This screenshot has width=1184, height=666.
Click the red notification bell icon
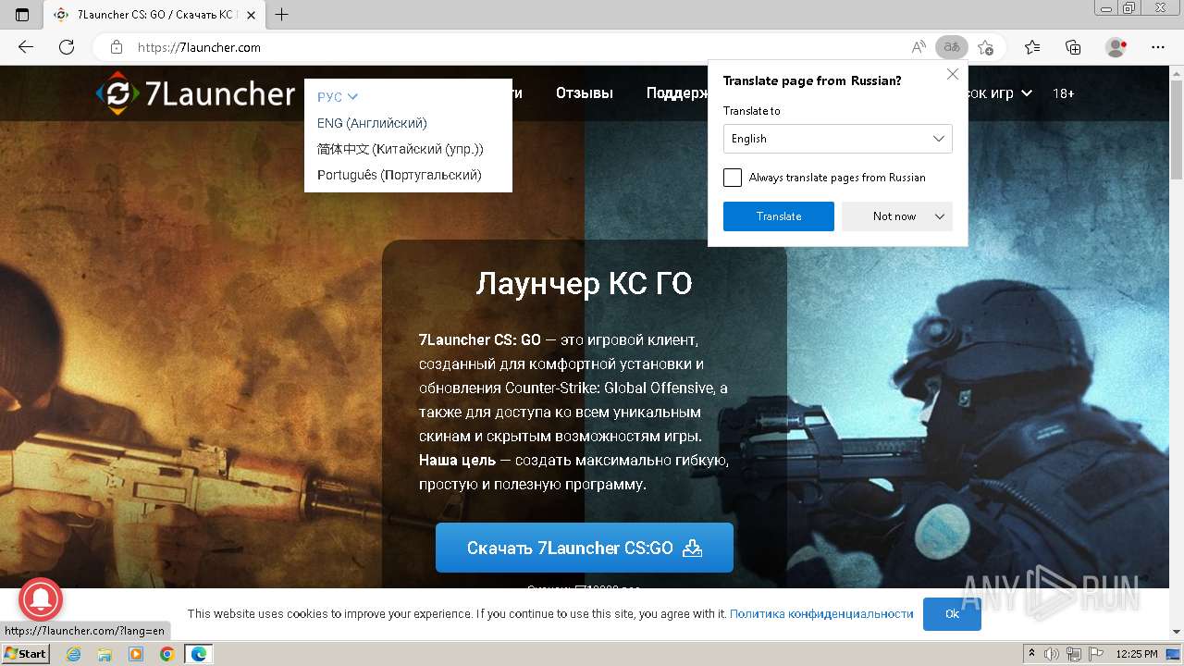click(41, 600)
